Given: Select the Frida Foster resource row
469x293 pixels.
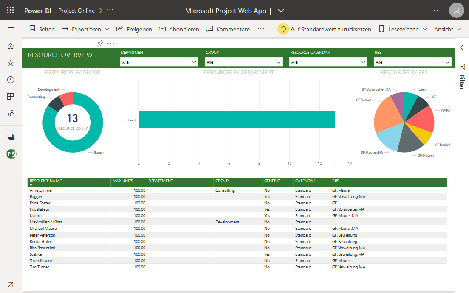Looking at the screenshot, I should 237,203.
